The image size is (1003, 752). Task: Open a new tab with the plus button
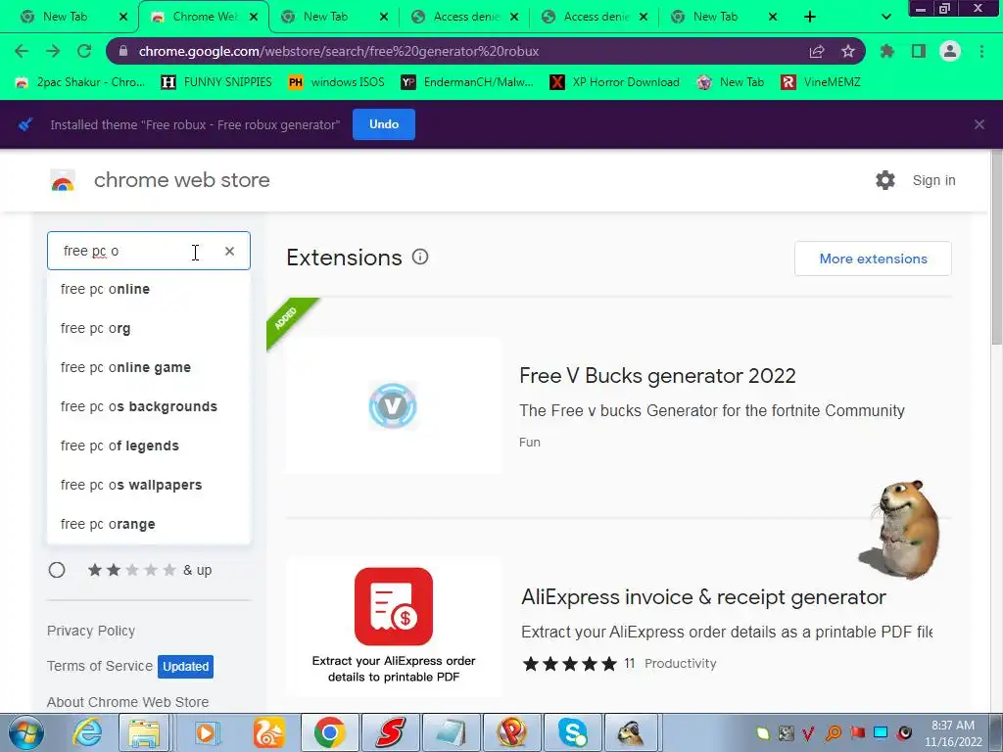point(810,17)
